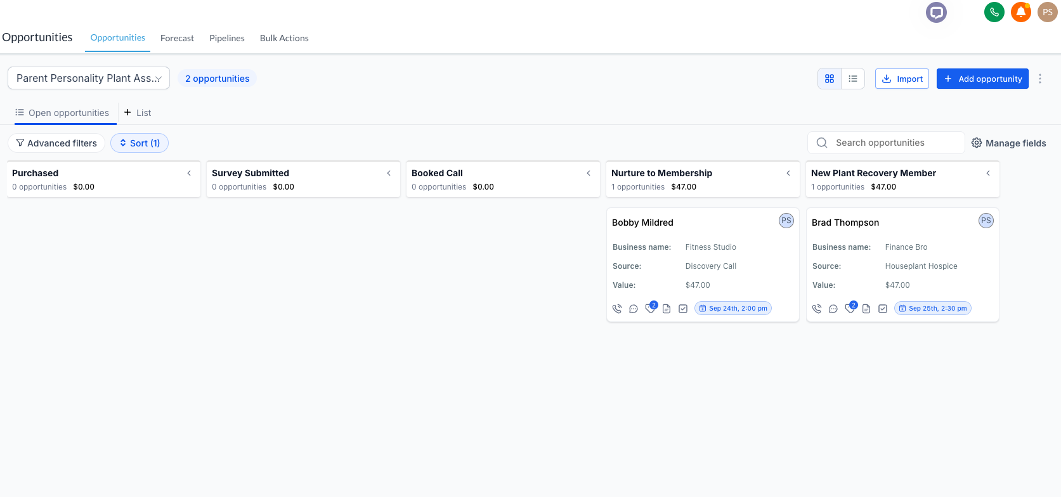1061x497 pixels.
Task: Open the Sep 25th, 2:30 pm appointment badge
Action: [x=933, y=309]
